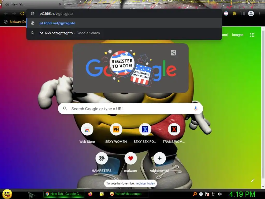This screenshot has height=199, width=265.
Task: Click the Add shortcut plus button
Action: 159,158
